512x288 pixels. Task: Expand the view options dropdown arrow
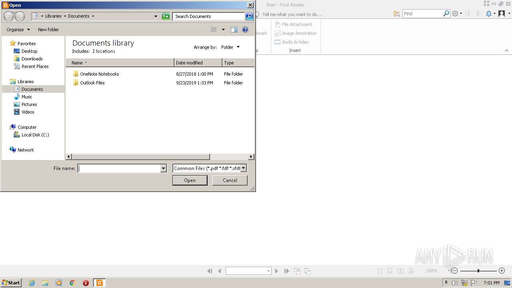point(223,30)
